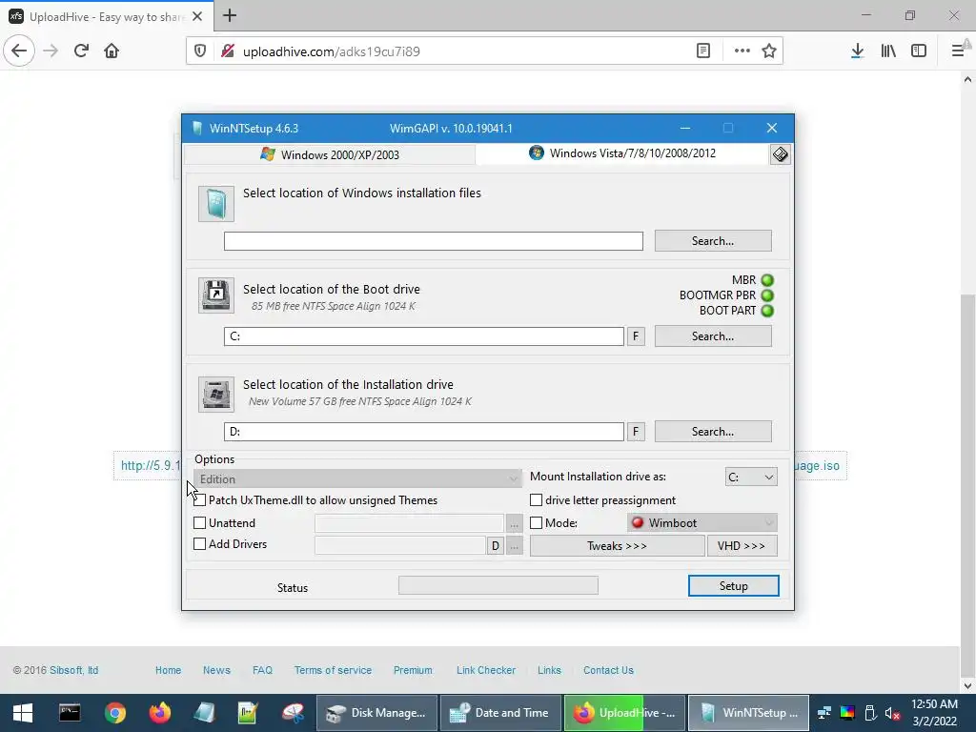Viewport: 976px width, 732px height.
Task: Open command prompt taskbar icon
Action: tap(70, 713)
